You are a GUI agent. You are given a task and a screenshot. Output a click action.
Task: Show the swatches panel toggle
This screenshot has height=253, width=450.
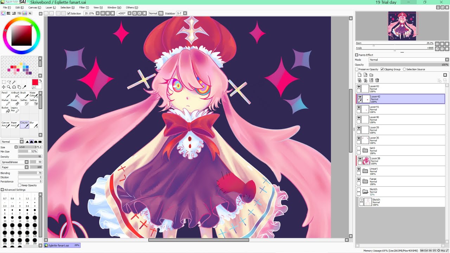[x=25, y=13]
